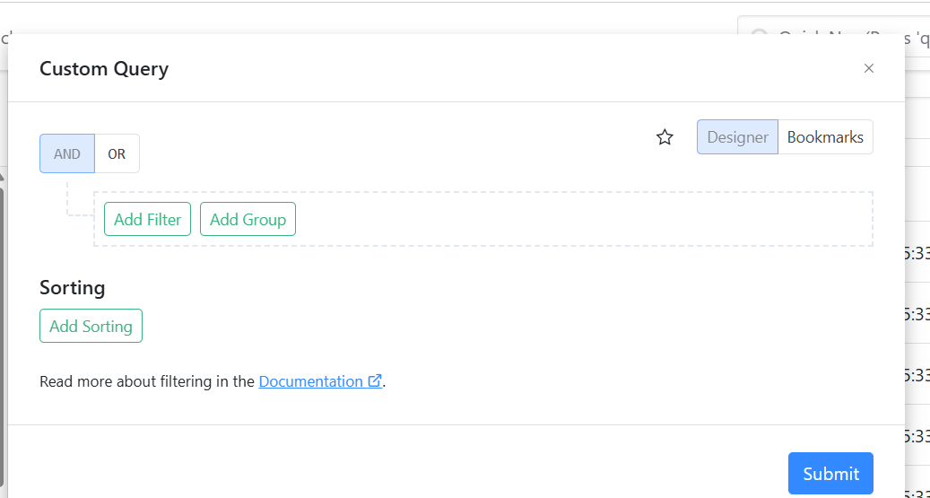The width and height of the screenshot is (930, 498).
Task: Click the Custom Query dialog title
Action: click(104, 68)
